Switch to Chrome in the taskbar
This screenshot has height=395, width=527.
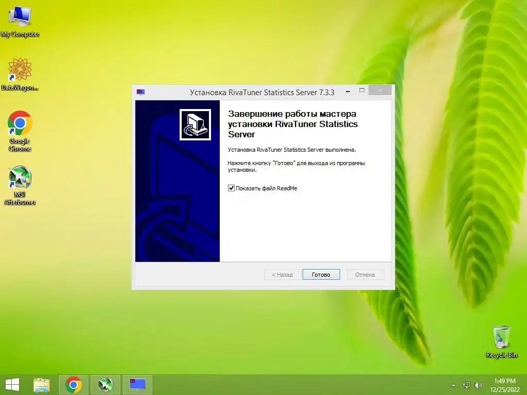pyautogui.click(x=74, y=385)
